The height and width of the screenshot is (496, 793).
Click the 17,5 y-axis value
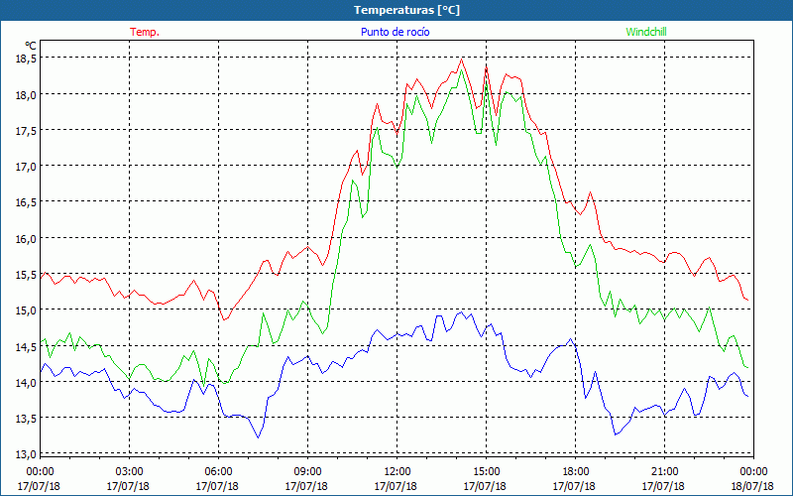click(26, 131)
